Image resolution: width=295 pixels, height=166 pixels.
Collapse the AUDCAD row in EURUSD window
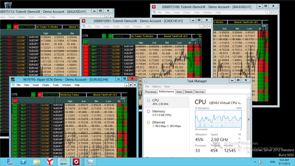pos(15,105)
